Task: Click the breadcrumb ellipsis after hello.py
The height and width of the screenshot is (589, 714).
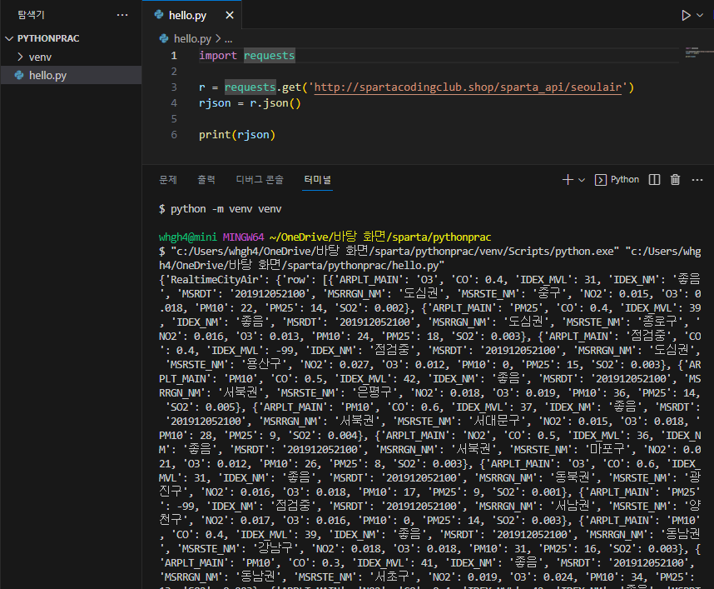Action: click(228, 39)
